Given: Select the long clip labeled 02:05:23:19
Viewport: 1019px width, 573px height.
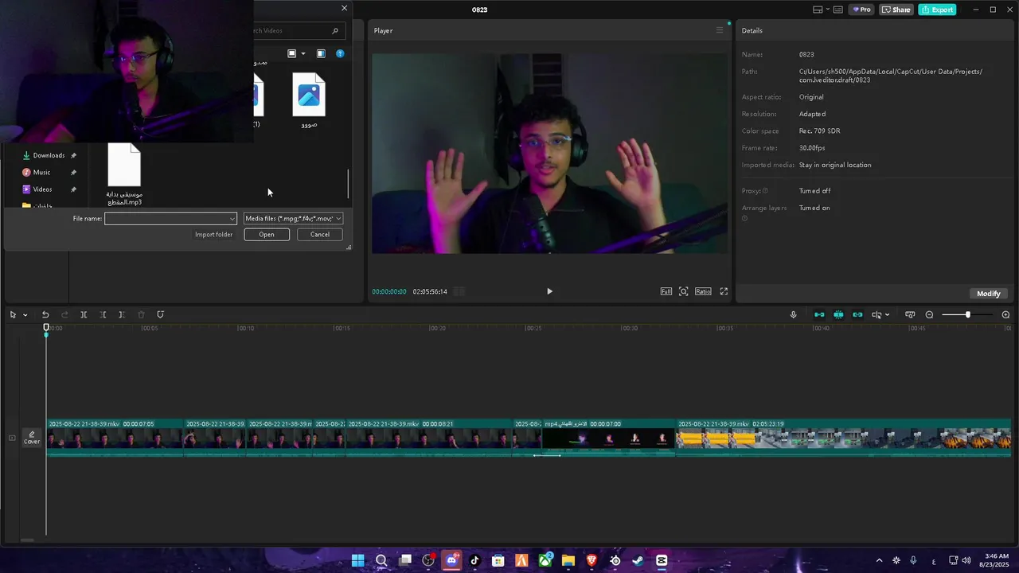Looking at the screenshot, I should 843,438.
